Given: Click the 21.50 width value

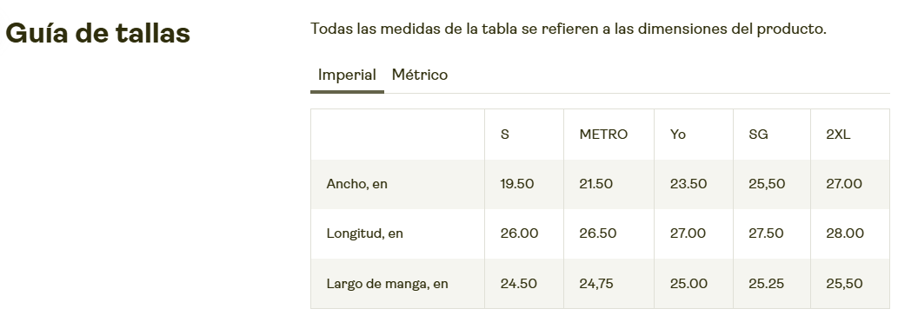Looking at the screenshot, I should click(595, 184).
